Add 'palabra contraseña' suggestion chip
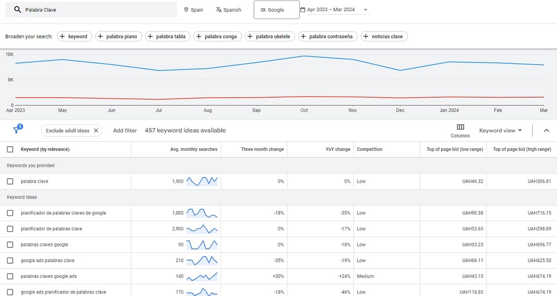The width and height of the screenshot is (557, 296). (x=328, y=36)
